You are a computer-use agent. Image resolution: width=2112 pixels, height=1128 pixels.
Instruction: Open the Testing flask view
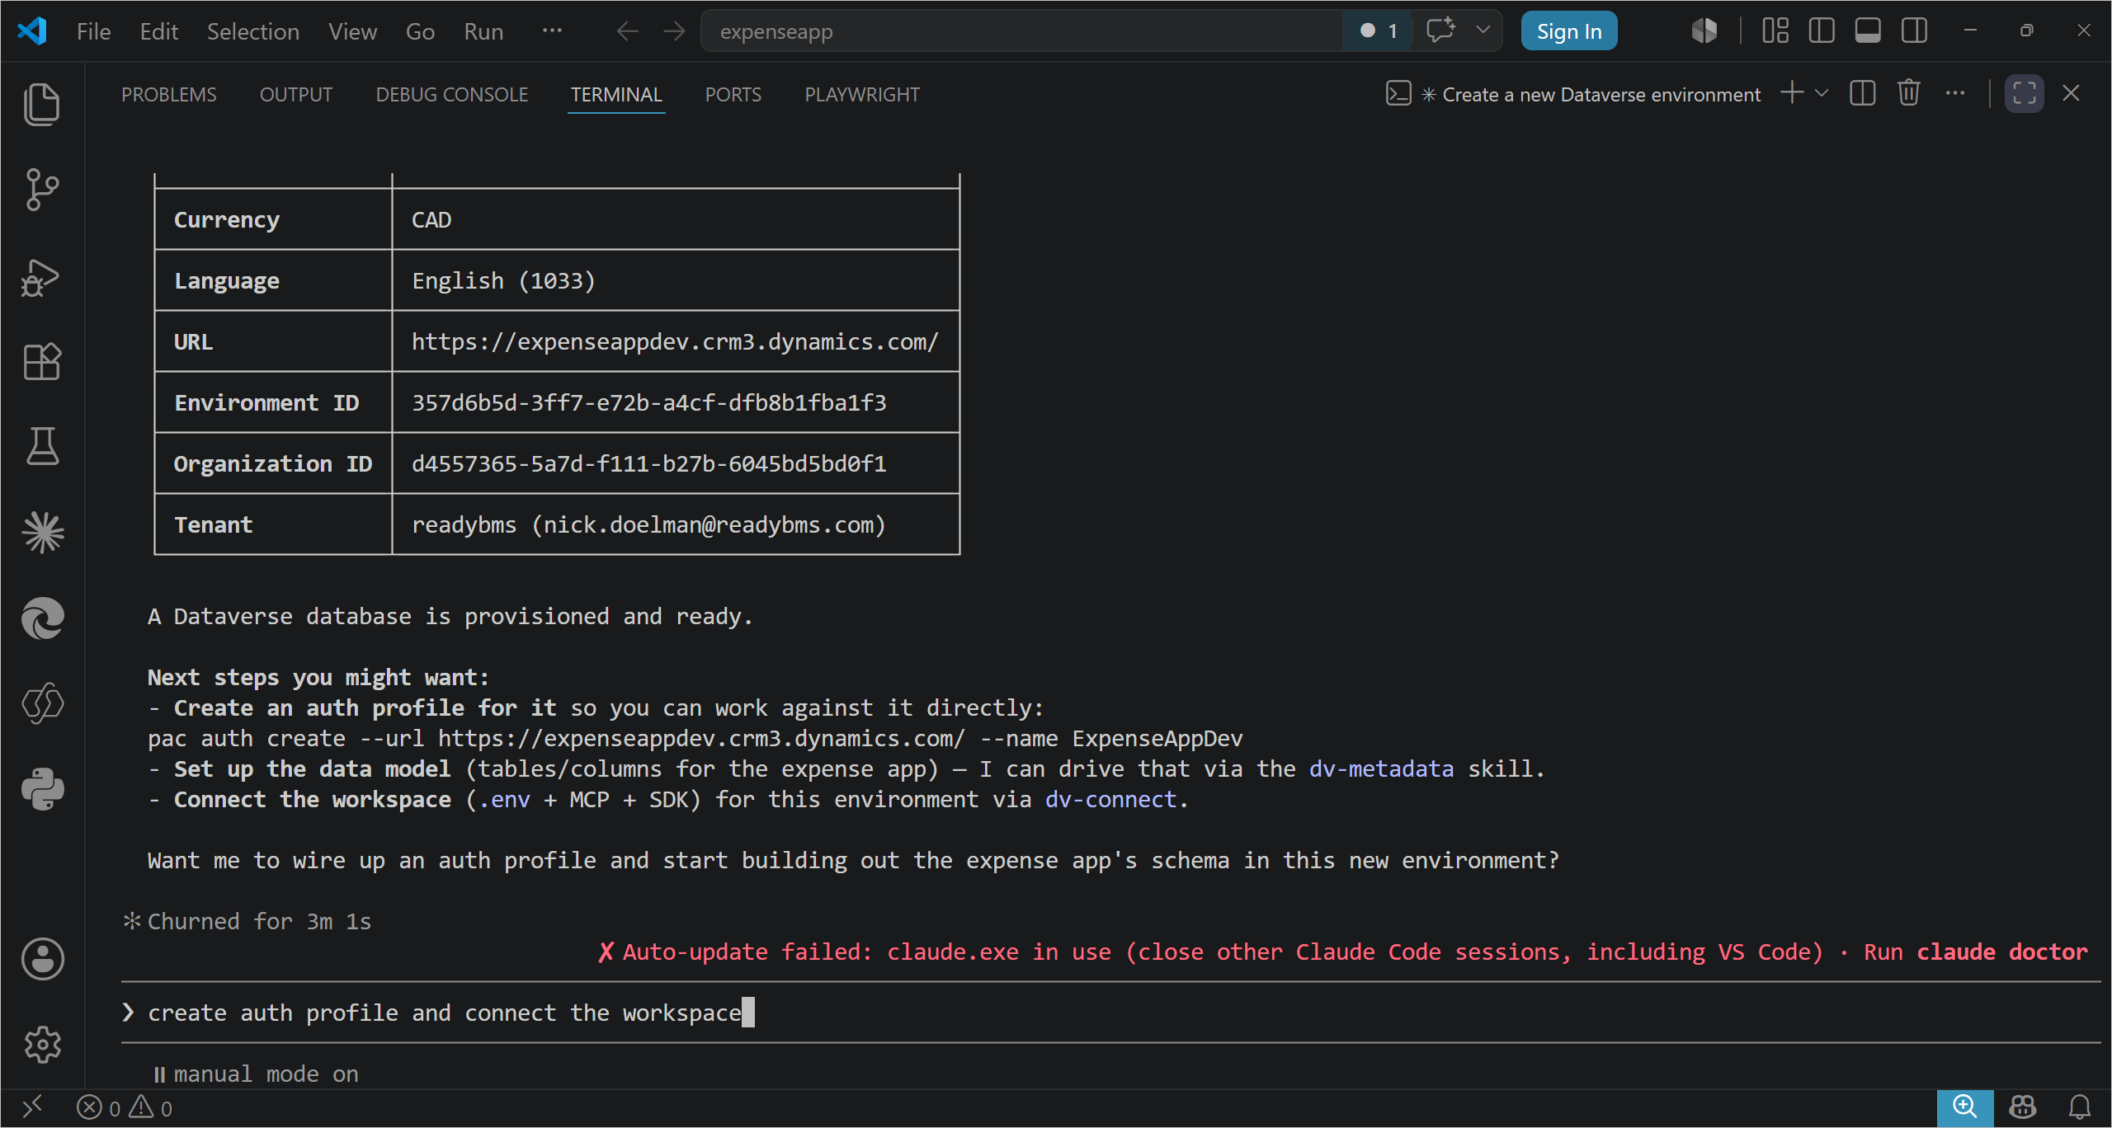coord(42,446)
